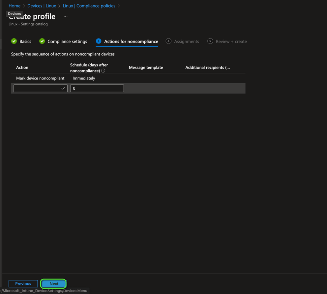327x294 pixels.
Task: Click the green checkmark beside Compliance settings
Action: pos(42,41)
